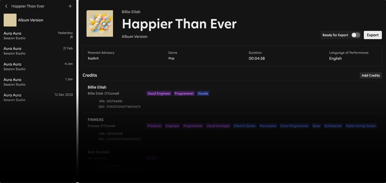This screenshot has width=386, height=183.
Task: Select FINNEAS's Engineer tag
Action: click(x=172, y=126)
